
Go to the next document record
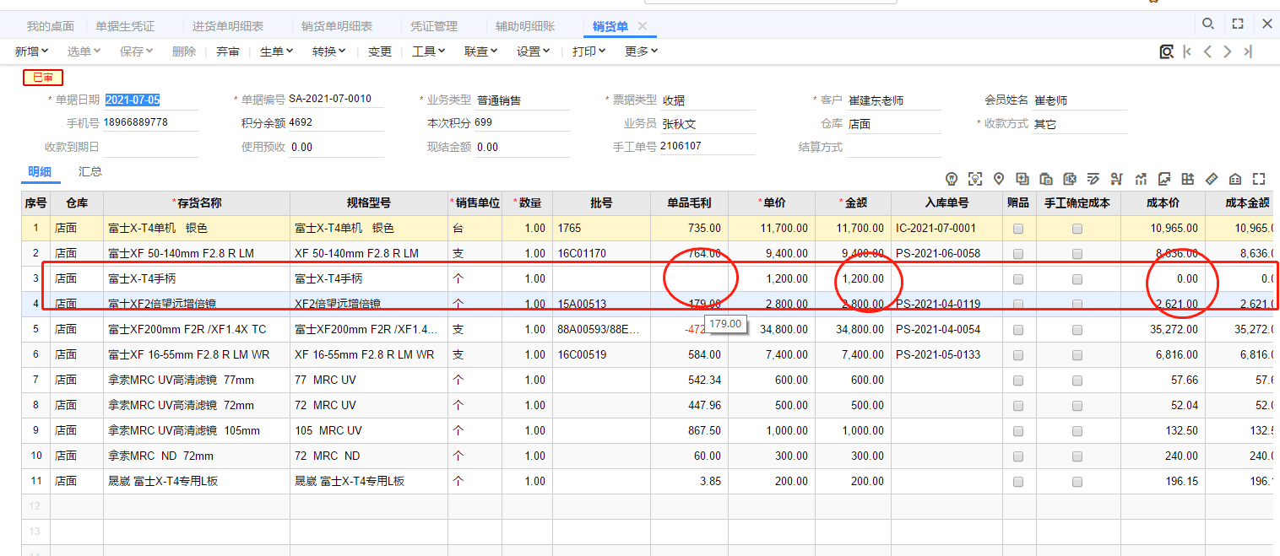click(x=1228, y=51)
